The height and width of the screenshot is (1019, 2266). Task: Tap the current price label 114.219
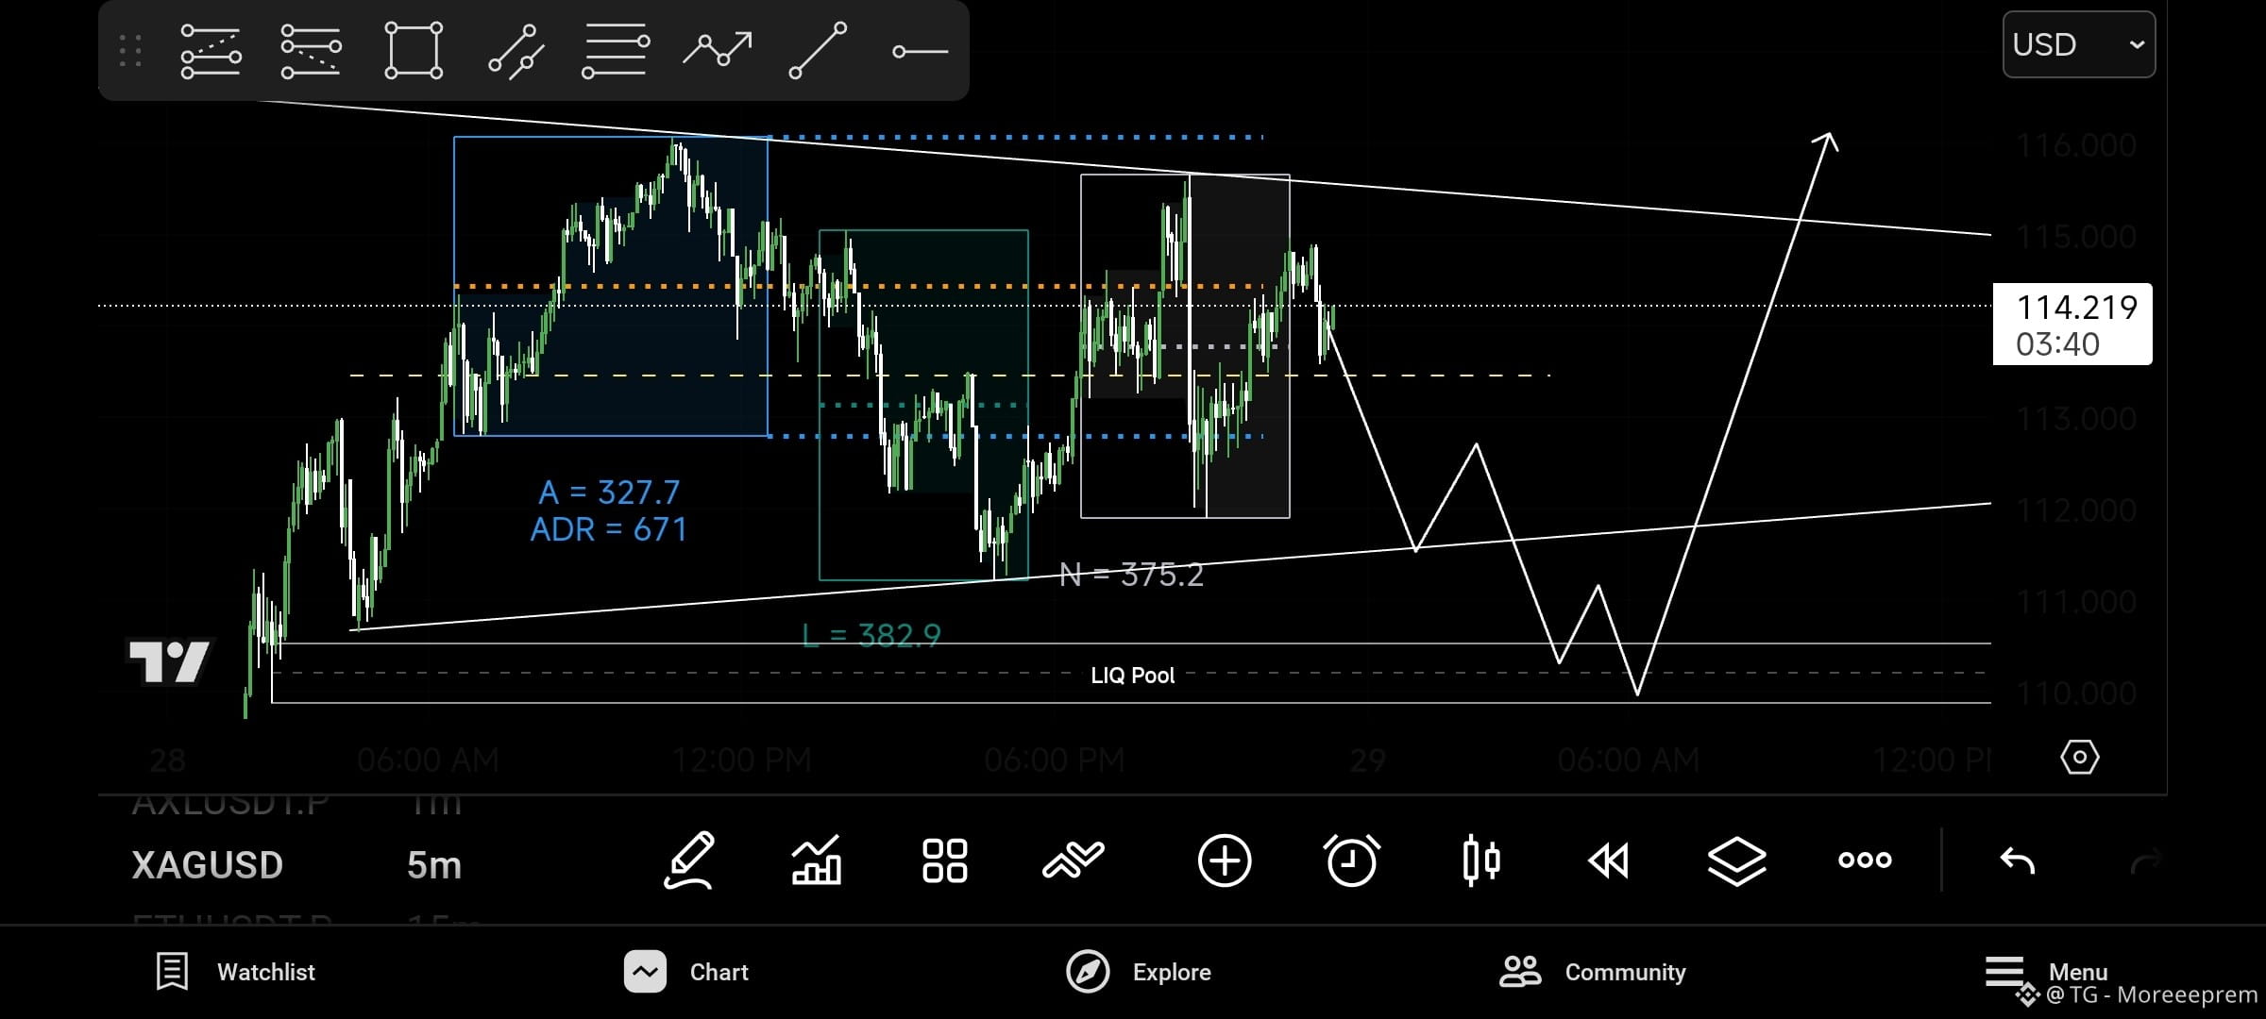[2076, 307]
